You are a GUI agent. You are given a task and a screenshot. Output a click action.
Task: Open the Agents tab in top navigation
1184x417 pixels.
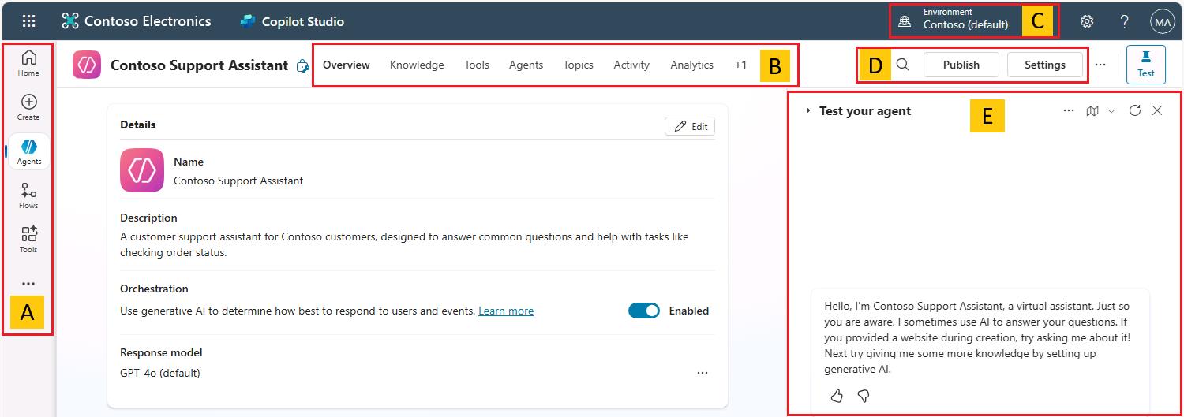tap(526, 65)
